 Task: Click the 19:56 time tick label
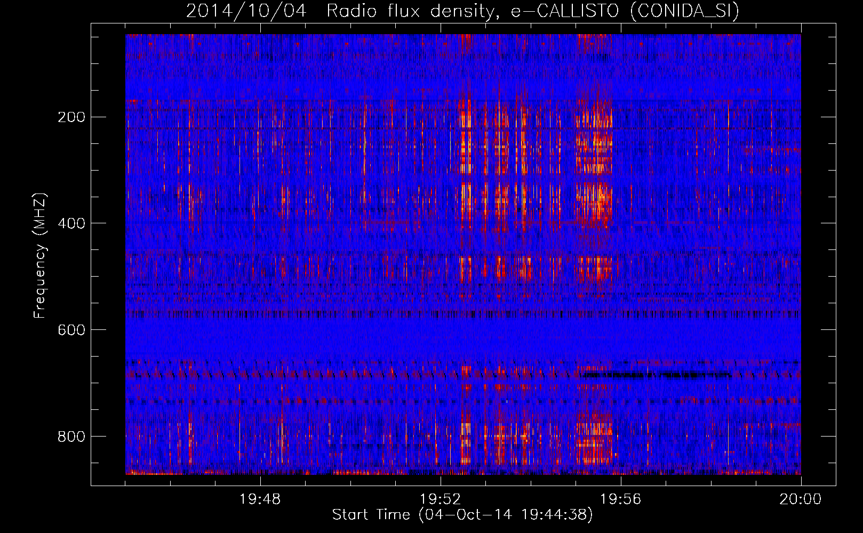click(x=620, y=499)
